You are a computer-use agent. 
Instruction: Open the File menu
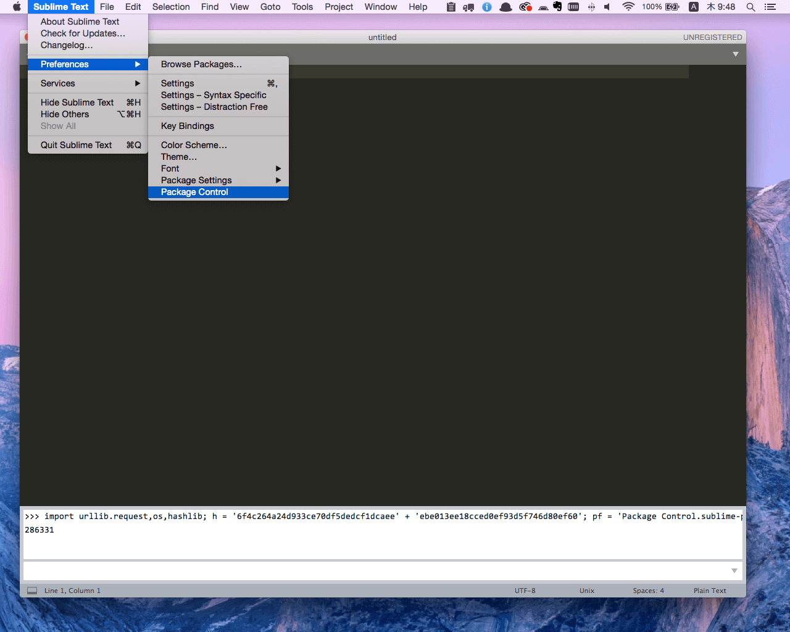click(107, 7)
